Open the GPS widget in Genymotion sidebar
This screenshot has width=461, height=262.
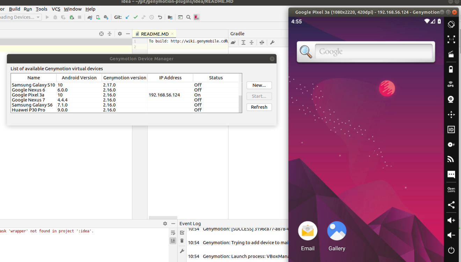(451, 84)
